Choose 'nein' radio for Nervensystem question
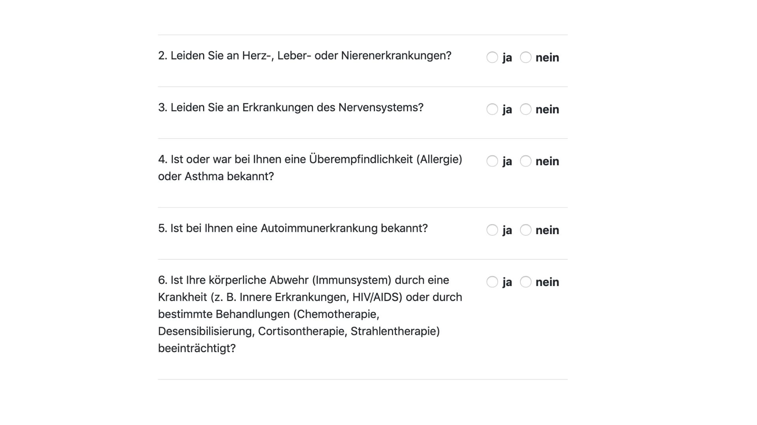 click(526, 109)
